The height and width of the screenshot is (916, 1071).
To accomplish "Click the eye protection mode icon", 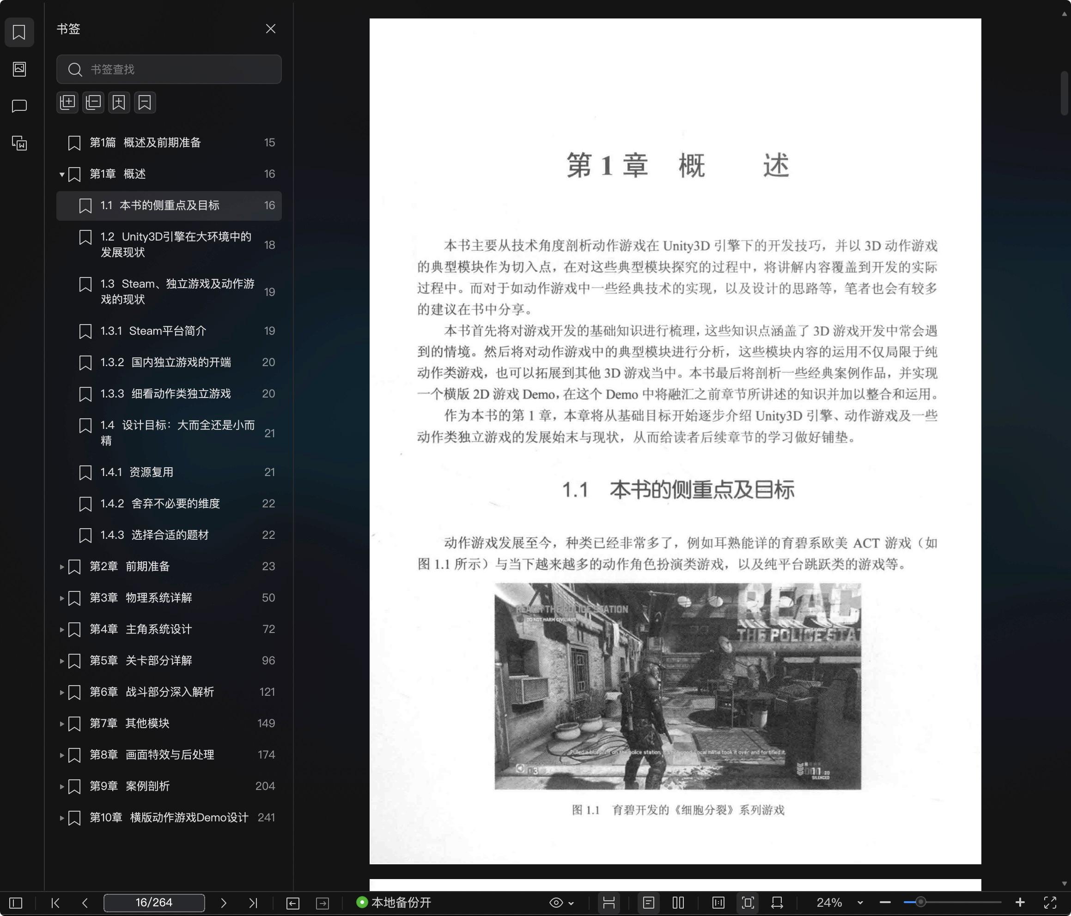I will (556, 903).
